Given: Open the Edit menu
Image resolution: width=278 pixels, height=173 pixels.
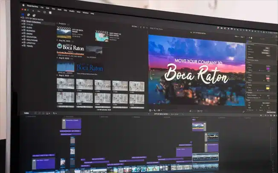Looking at the screenshot, I should (47, 8).
